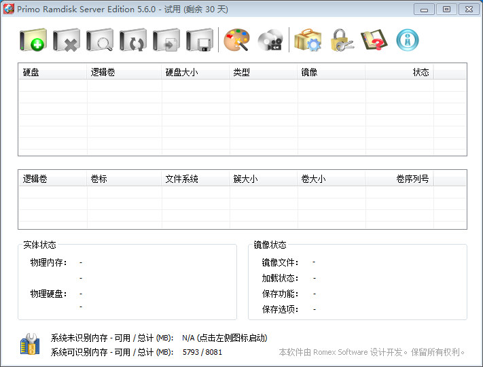This screenshot has height=367, width=483.
Task: Click the Romex Software copyright text
Action: click(x=372, y=352)
